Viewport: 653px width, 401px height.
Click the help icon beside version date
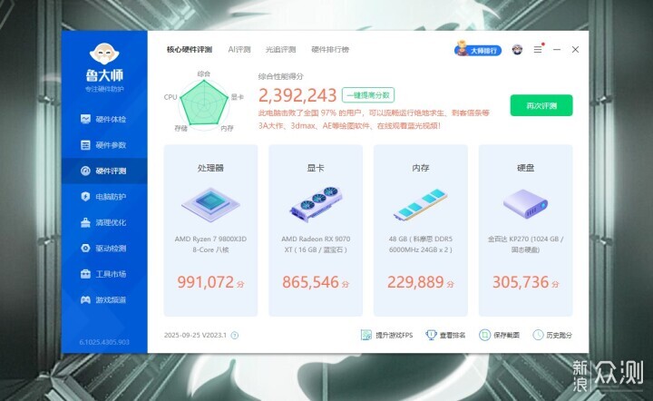235,335
